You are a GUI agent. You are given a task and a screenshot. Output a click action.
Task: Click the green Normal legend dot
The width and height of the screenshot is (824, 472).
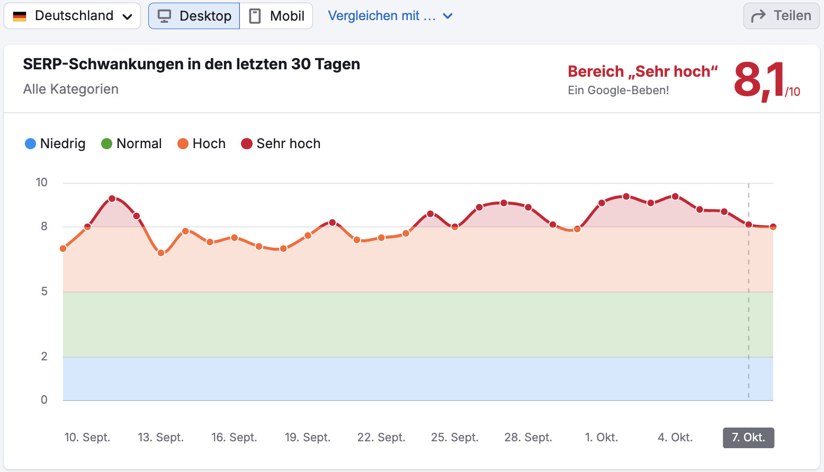pyautogui.click(x=106, y=143)
